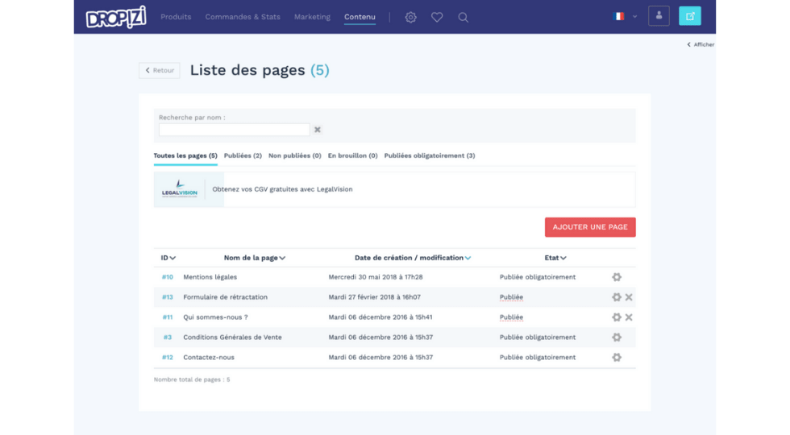Click the AJOUTER UNE PAGE button
Image resolution: width=790 pixels, height=435 pixels.
point(590,227)
